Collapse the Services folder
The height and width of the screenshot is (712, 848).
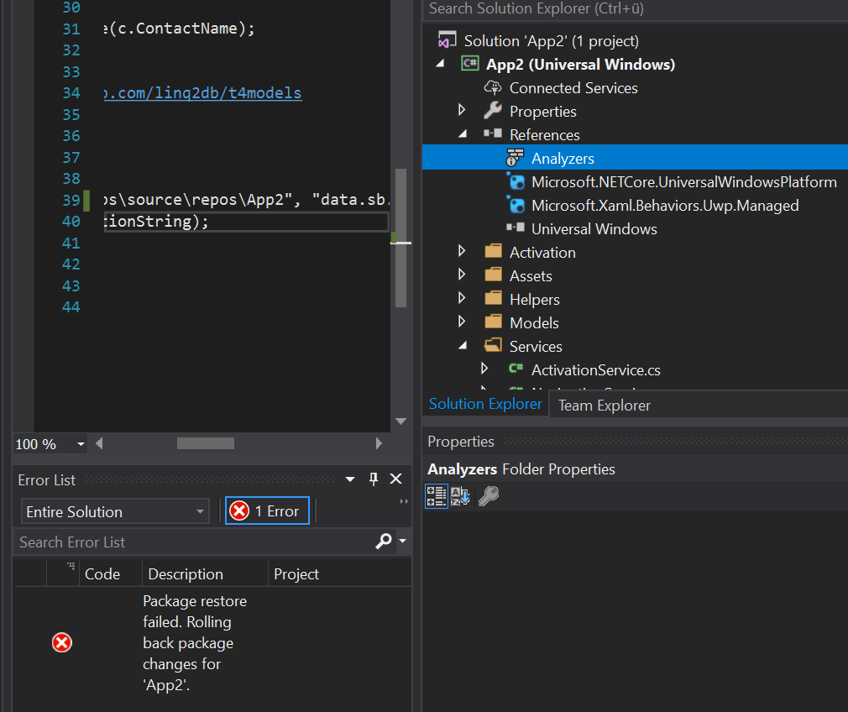(462, 346)
